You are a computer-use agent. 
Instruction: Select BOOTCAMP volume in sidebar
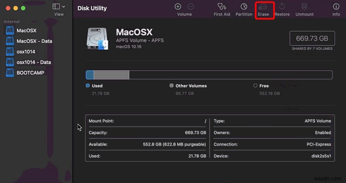[30, 73]
